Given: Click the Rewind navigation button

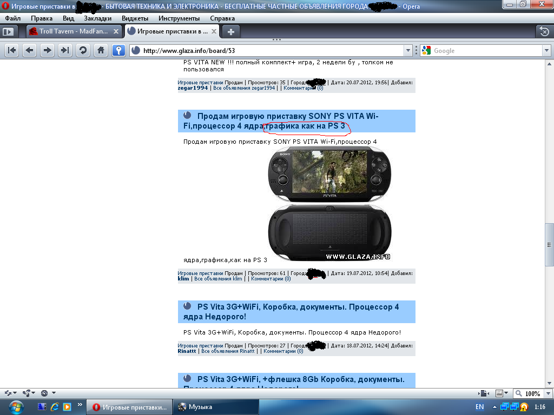Looking at the screenshot, I should click(x=12, y=50).
